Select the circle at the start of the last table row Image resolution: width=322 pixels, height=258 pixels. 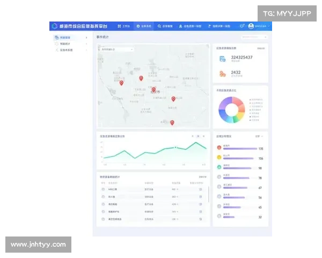(103, 219)
